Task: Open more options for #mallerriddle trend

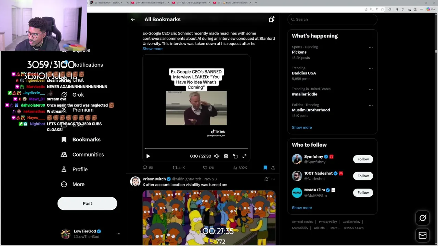Action: [x=371, y=90]
